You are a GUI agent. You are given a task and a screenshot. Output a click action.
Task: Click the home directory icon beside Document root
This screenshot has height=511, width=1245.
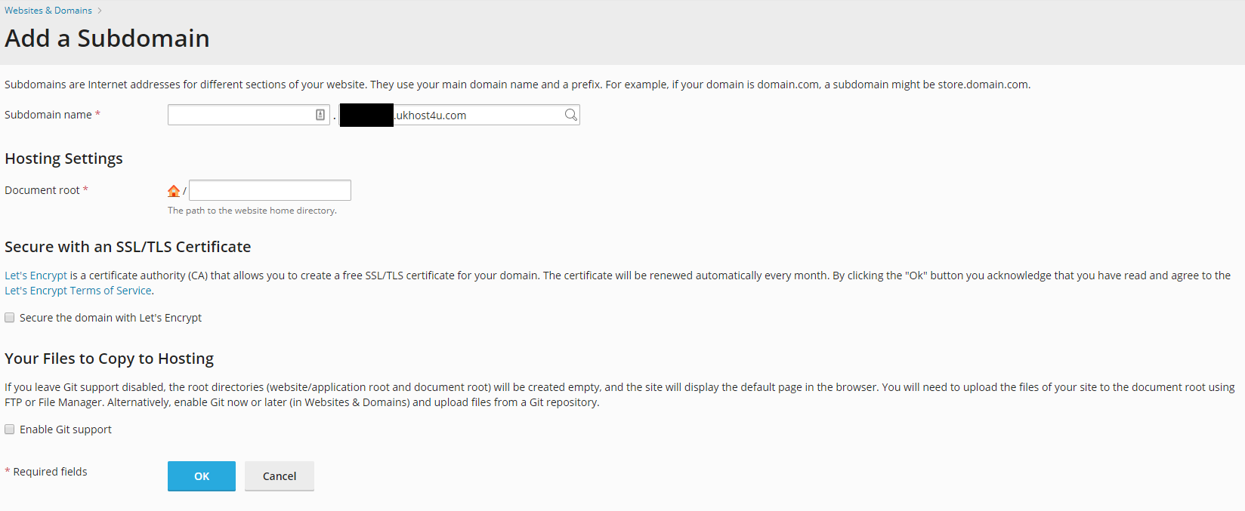174,190
